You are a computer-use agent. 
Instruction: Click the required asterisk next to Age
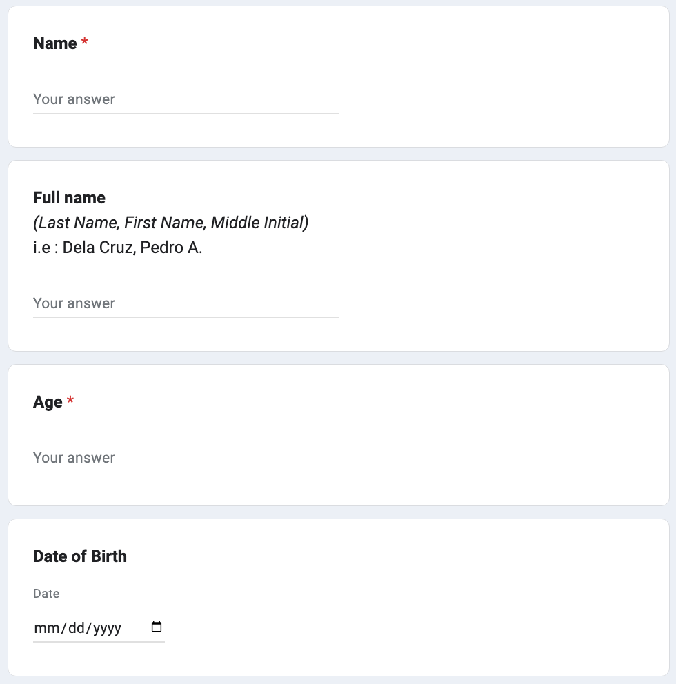click(70, 401)
